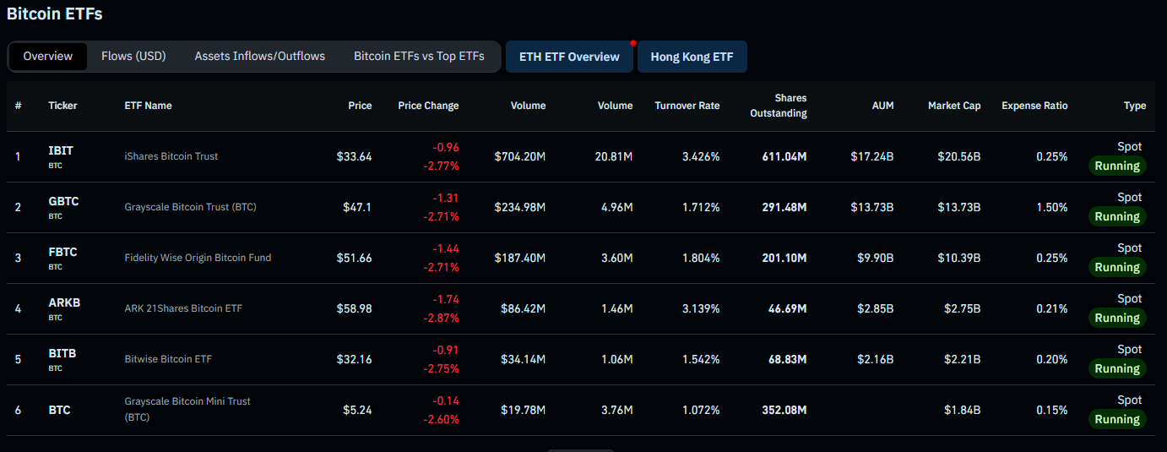Open Bitcoin ETFs vs Top ETFs tab
The width and height of the screenshot is (1167, 452).
click(420, 57)
